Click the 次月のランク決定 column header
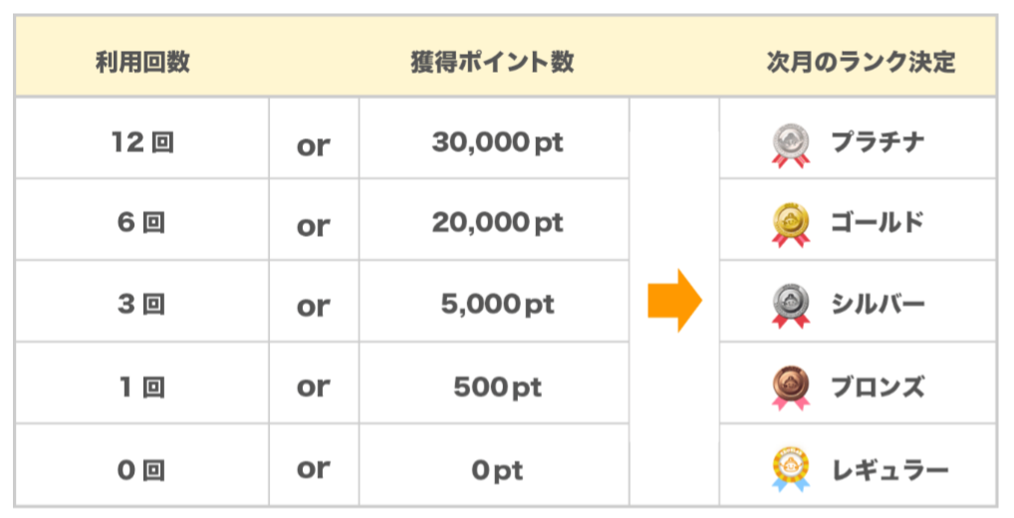Viewport: 1014px width, 518px height. pos(861,62)
